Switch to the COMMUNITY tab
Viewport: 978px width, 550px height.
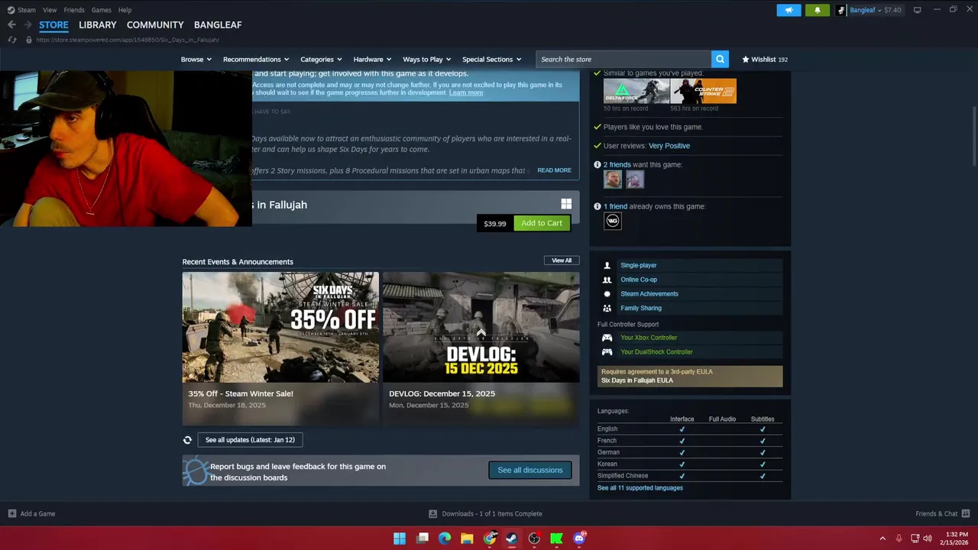(155, 24)
